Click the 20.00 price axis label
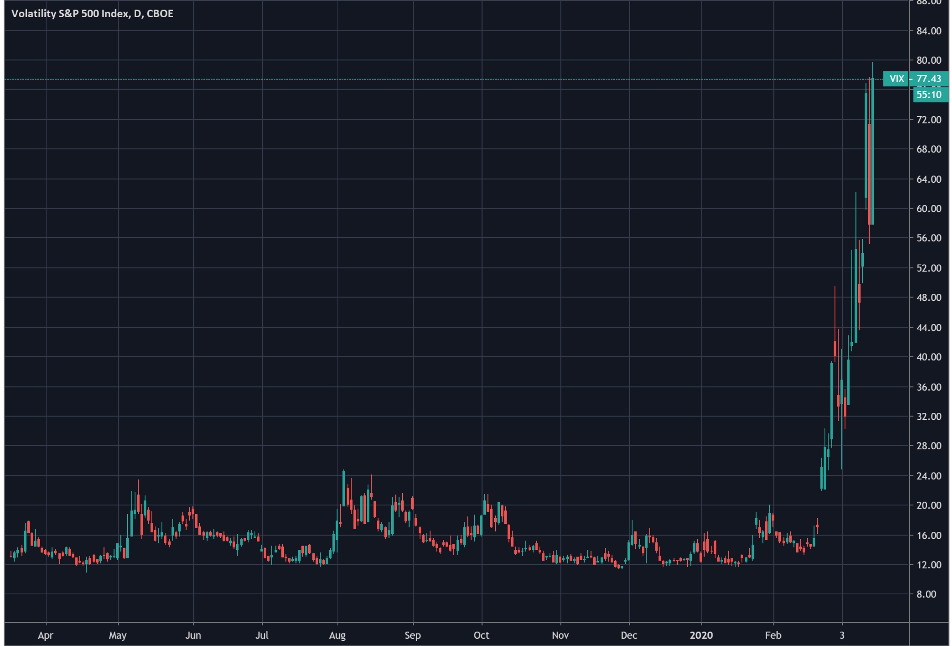Viewport: 952px width, 646px height. click(x=929, y=505)
